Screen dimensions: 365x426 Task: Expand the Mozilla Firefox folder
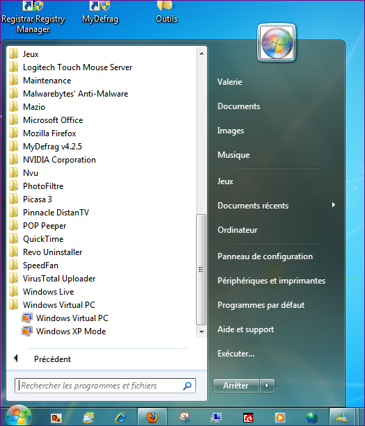click(x=42, y=133)
